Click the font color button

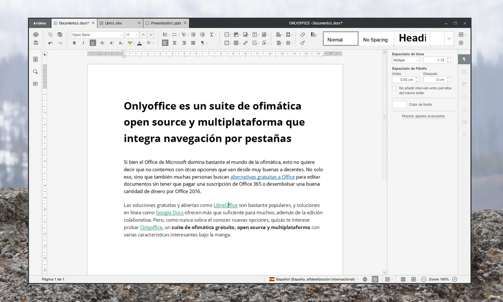pyautogui.click(x=140, y=43)
